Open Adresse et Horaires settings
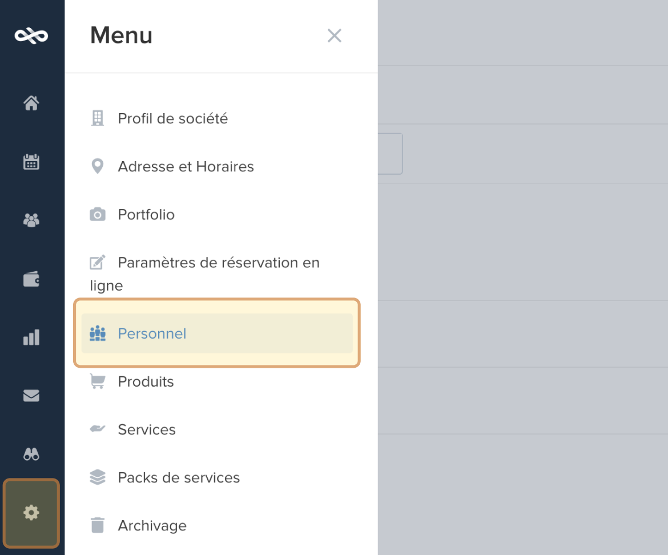 [x=186, y=167]
